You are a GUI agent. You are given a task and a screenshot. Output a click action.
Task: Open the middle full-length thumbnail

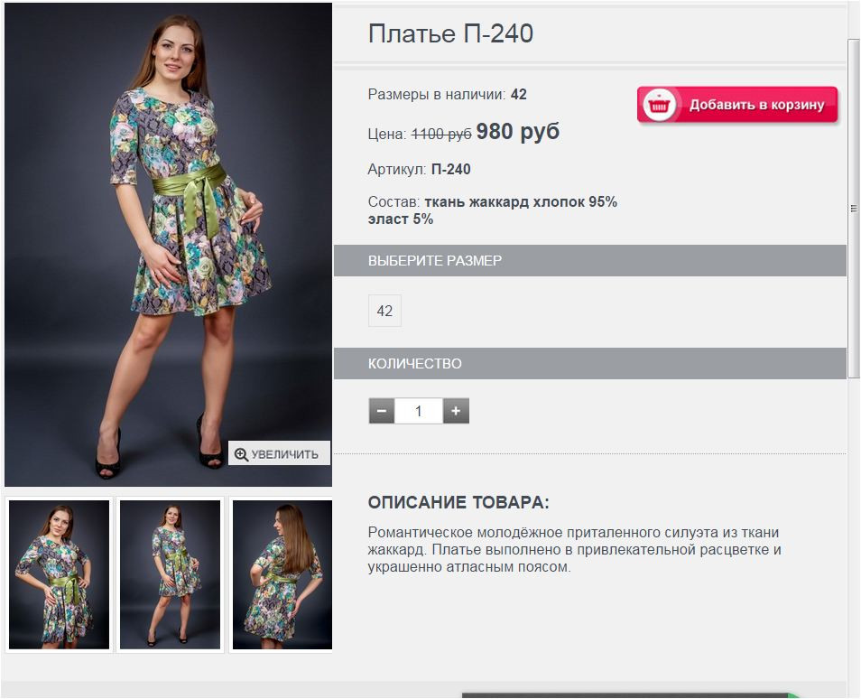coord(171,574)
